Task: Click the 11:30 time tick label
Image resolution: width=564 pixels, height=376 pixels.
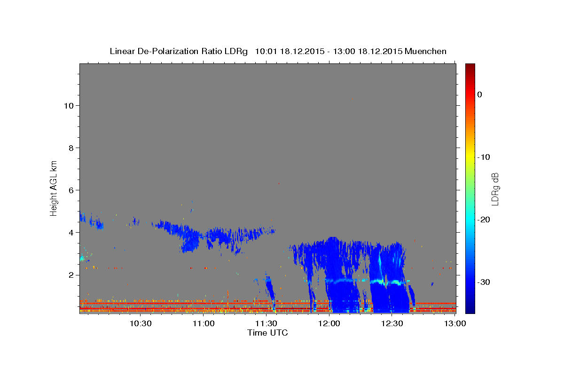Action: (266, 324)
